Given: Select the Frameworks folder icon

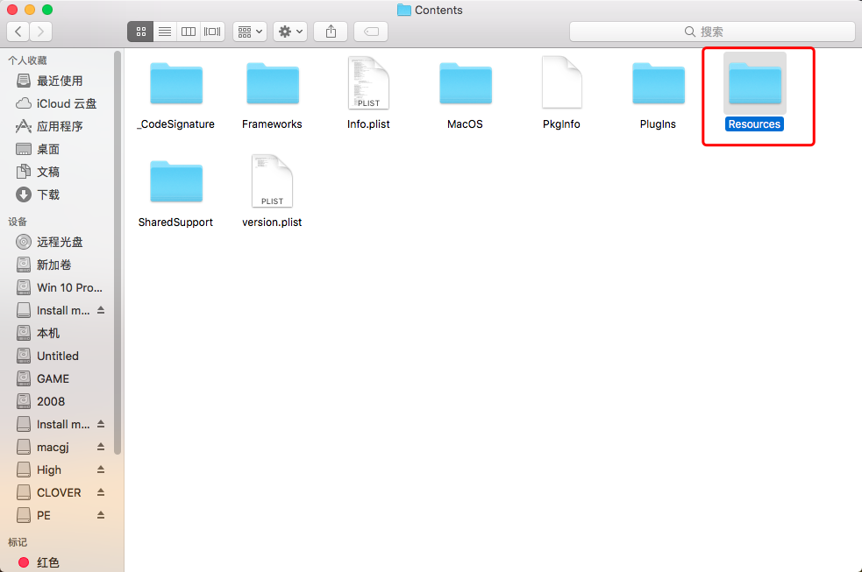Looking at the screenshot, I should [x=272, y=85].
